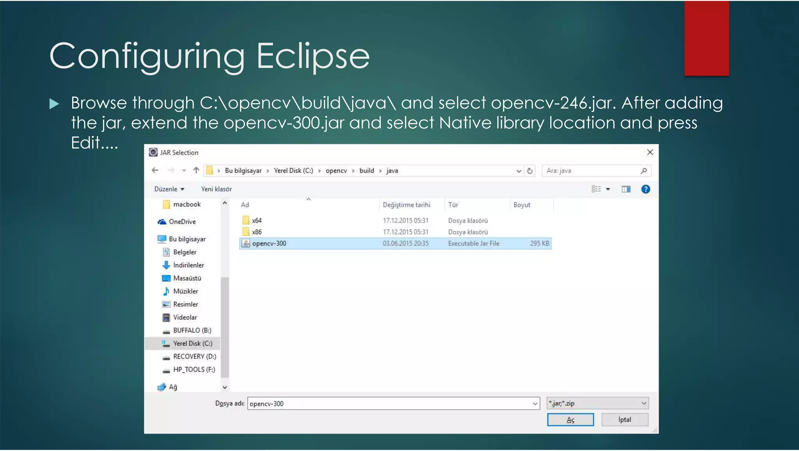Open help via the blue question icon
799x451 pixels.
tap(646, 189)
